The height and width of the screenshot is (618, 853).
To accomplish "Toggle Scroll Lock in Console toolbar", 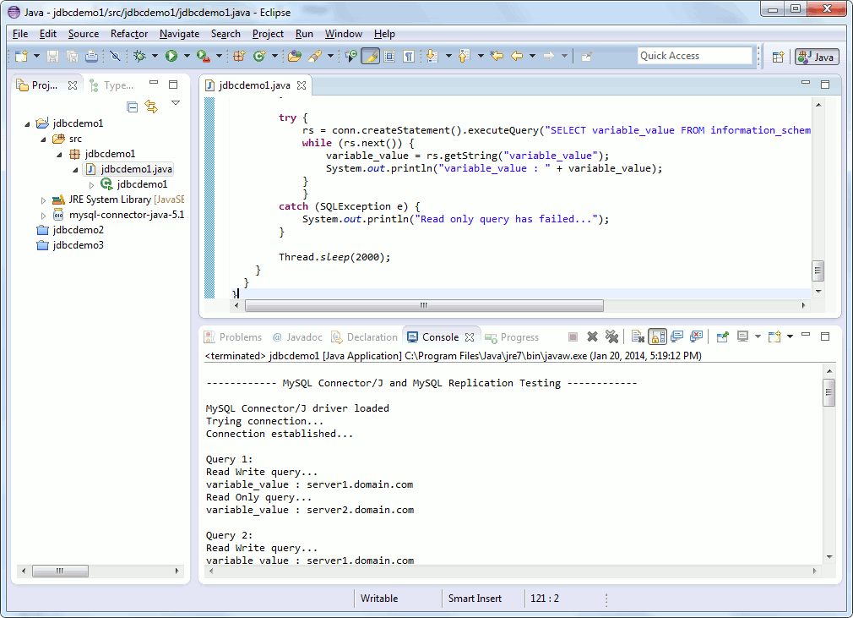I will click(x=657, y=337).
